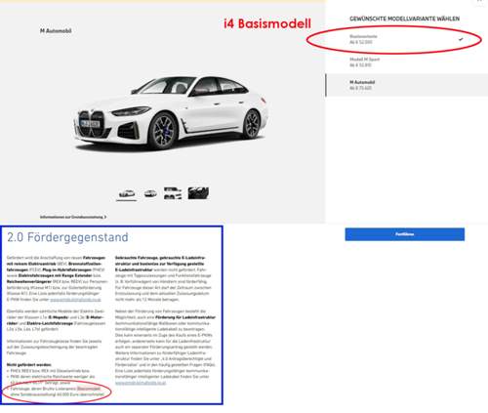The width and height of the screenshot is (488, 413).
Task: Click the large white BMW i4 image
Action: click(x=171, y=114)
